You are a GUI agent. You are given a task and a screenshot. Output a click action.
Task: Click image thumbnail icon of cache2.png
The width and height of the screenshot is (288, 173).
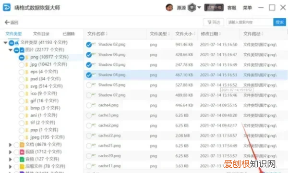94,125
